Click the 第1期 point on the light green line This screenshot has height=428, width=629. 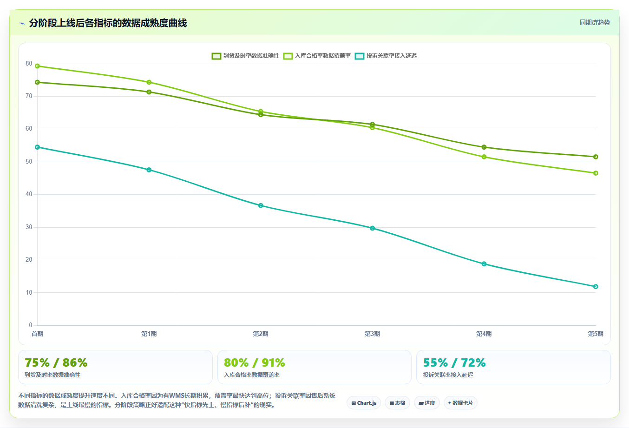pyautogui.click(x=149, y=82)
